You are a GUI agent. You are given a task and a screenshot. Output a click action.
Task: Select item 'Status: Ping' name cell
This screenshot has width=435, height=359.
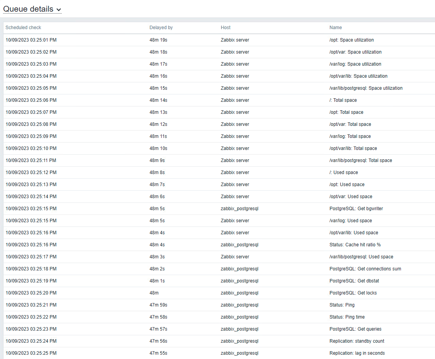tap(342, 305)
